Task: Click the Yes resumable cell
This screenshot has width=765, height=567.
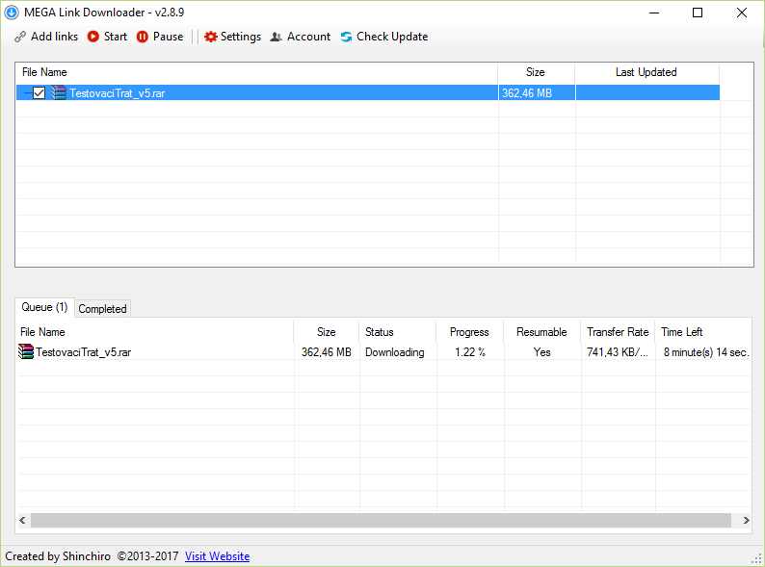Action: (x=542, y=352)
